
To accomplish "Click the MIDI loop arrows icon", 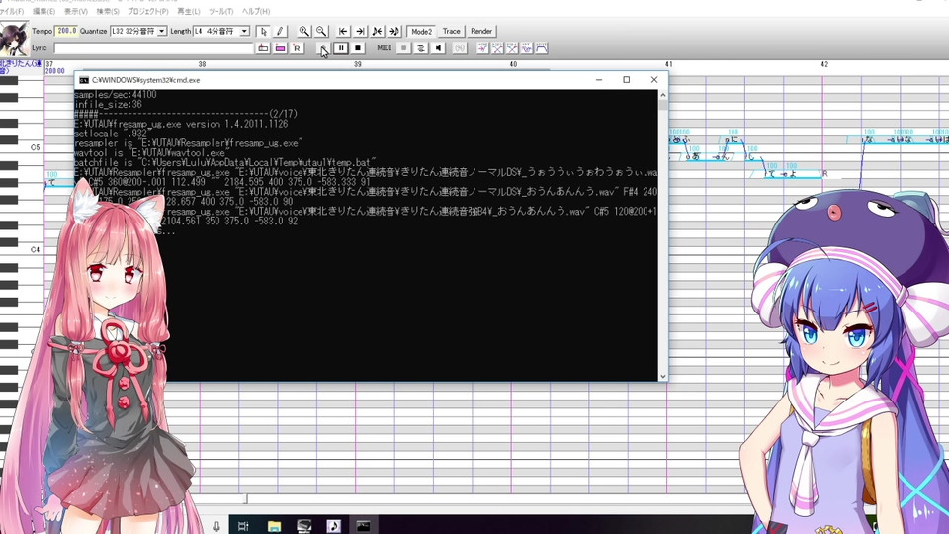I will [421, 47].
